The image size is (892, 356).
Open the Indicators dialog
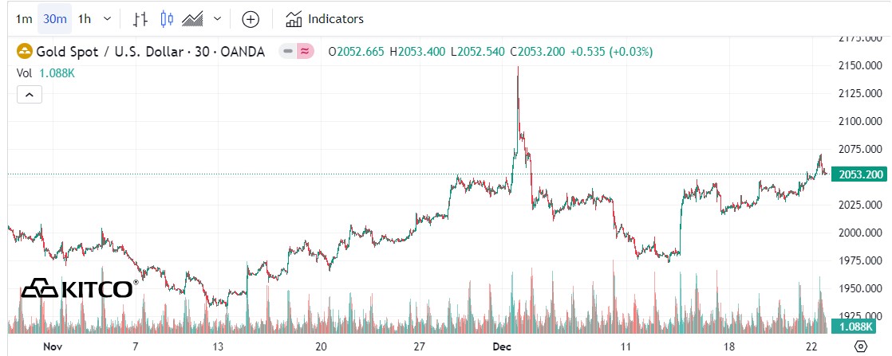(324, 18)
